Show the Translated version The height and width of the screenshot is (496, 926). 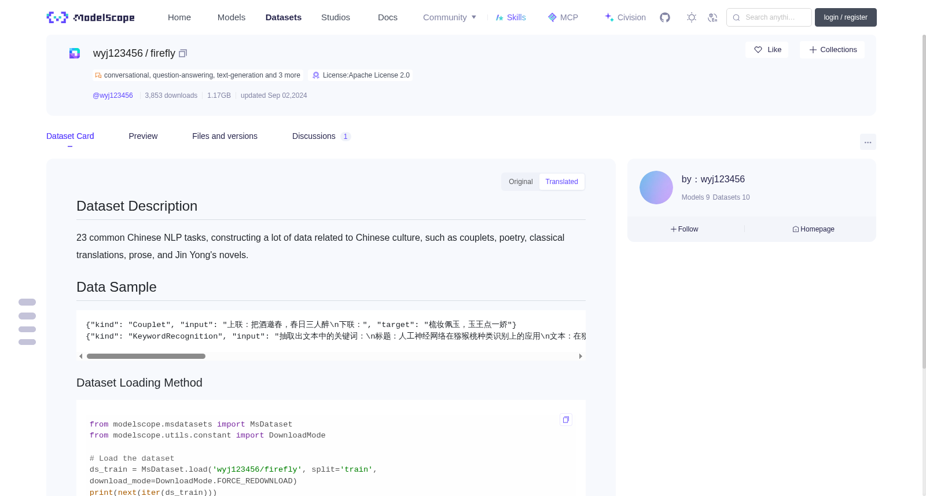coord(561,182)
